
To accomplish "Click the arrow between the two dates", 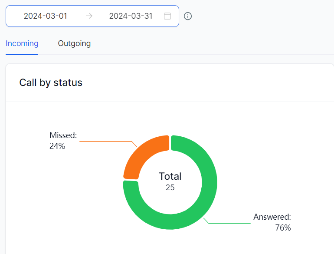I will coord(89,16).
